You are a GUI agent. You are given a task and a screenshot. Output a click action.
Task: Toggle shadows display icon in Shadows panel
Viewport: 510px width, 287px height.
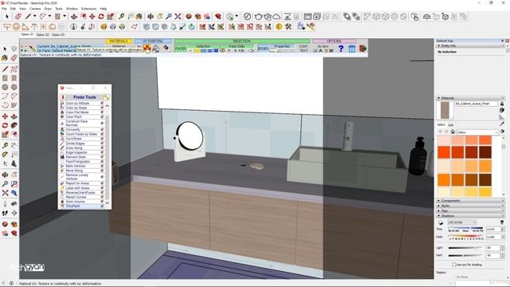[x=441, y=222]
